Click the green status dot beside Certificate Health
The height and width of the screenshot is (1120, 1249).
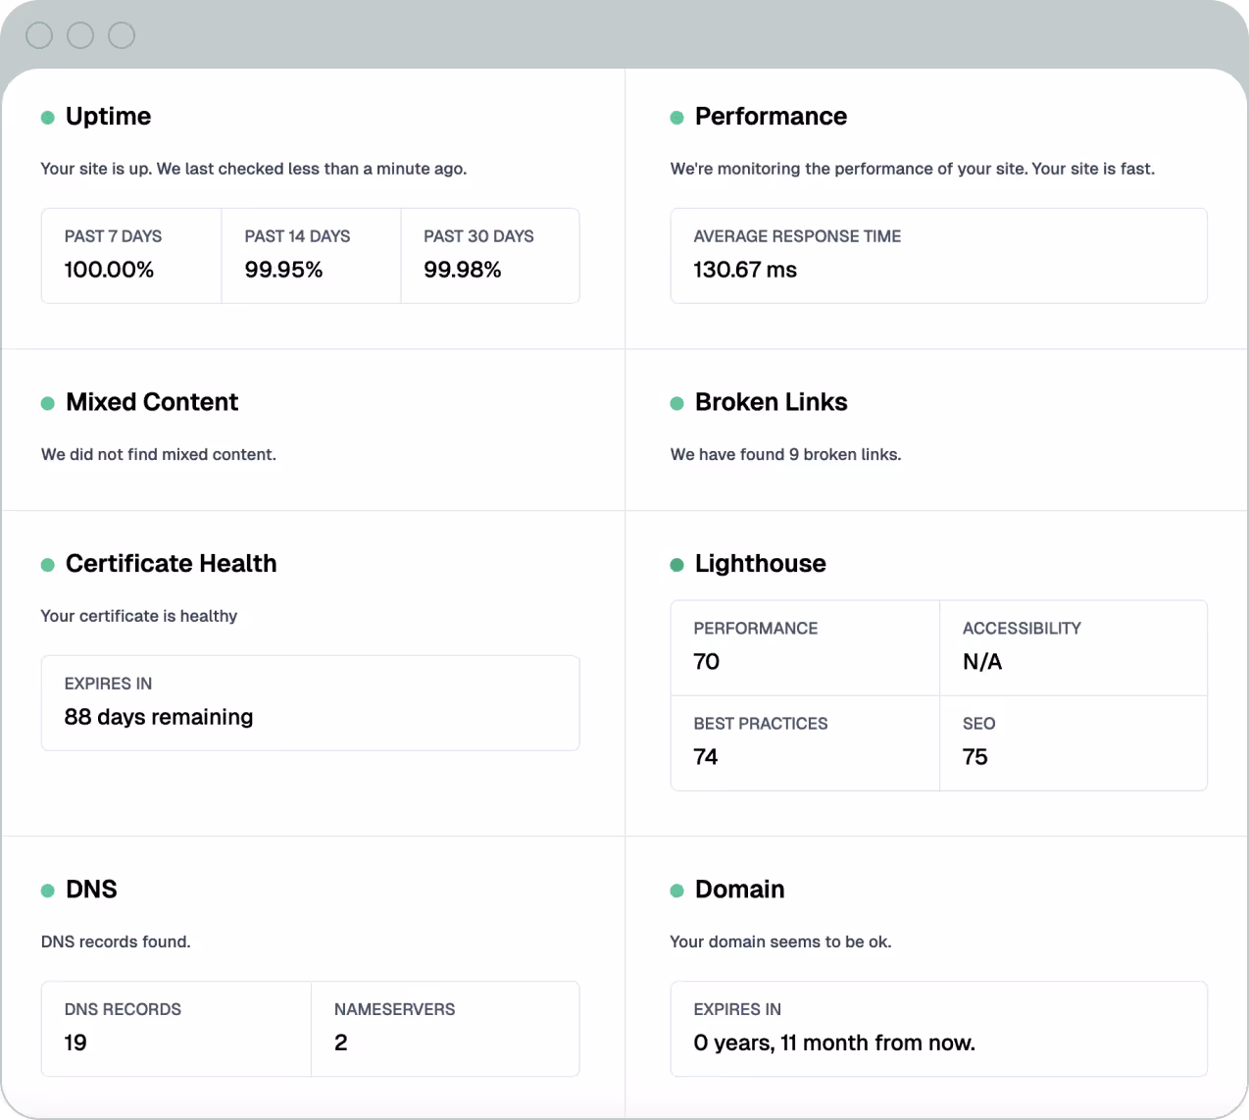pyautogui.click(x=47, y=565)
